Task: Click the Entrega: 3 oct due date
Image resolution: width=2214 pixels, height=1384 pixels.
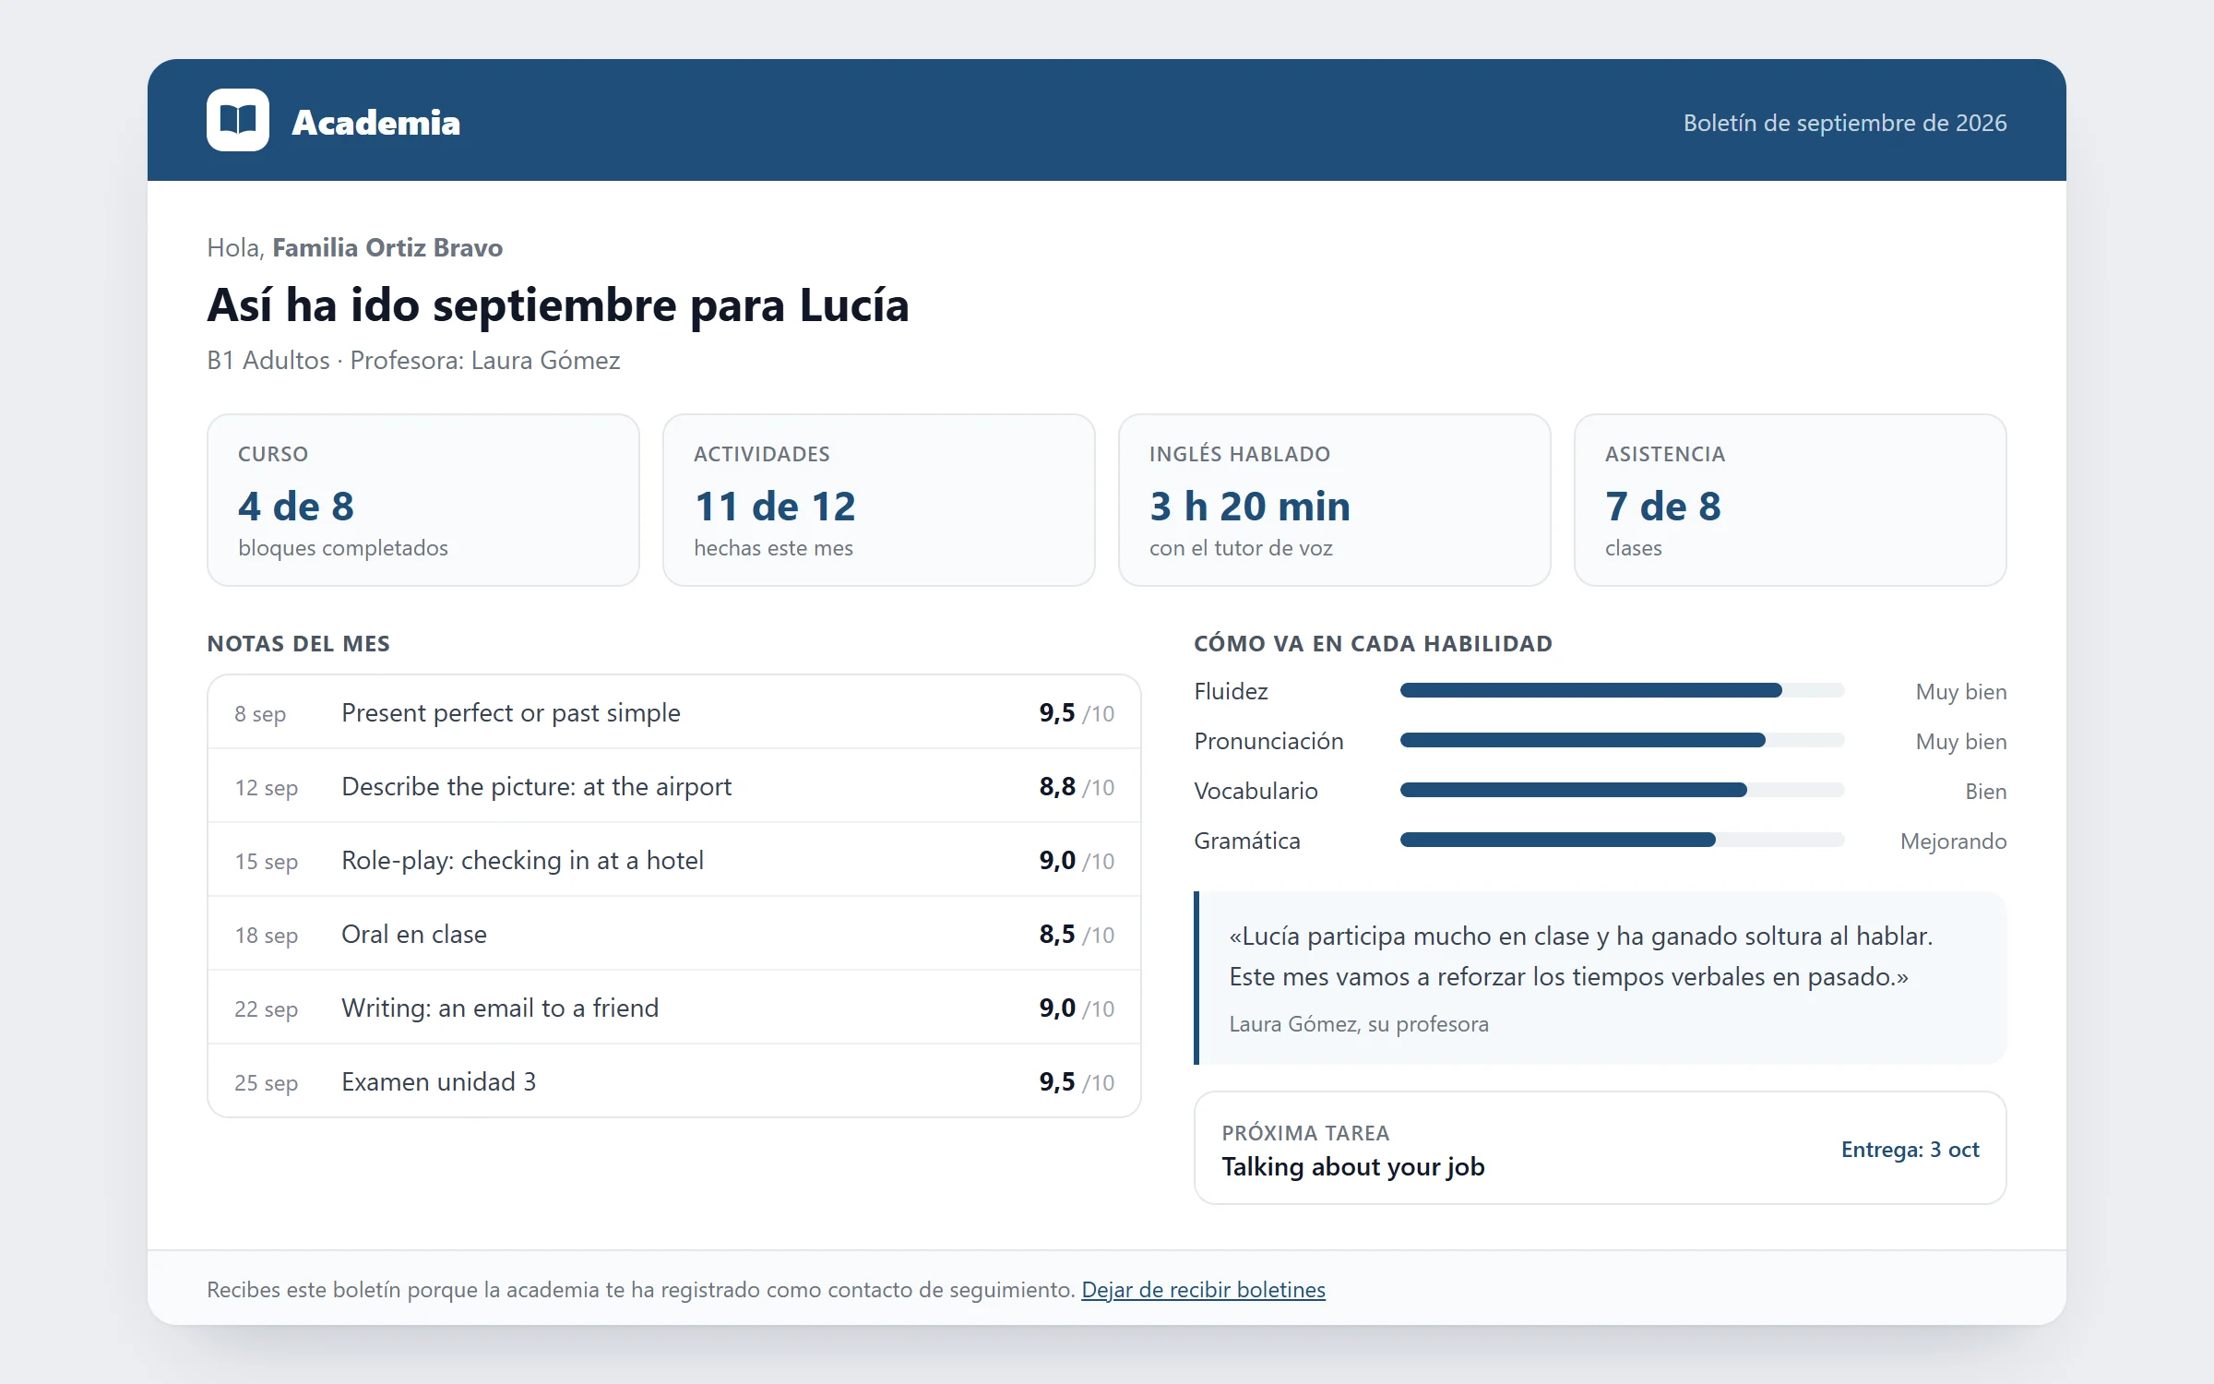Action: coord(1910,1149)
